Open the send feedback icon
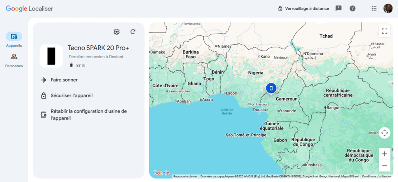 tap(339, 9)
